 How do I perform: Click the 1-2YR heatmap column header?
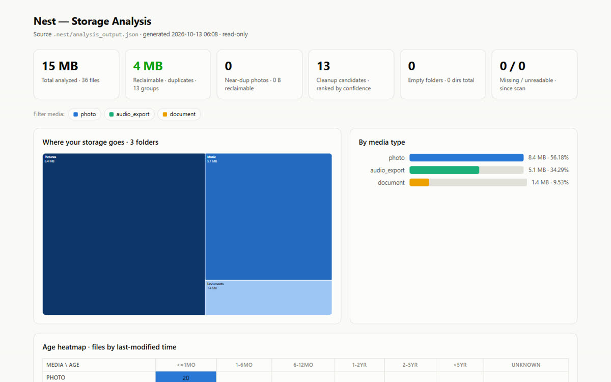coord(359,365)
